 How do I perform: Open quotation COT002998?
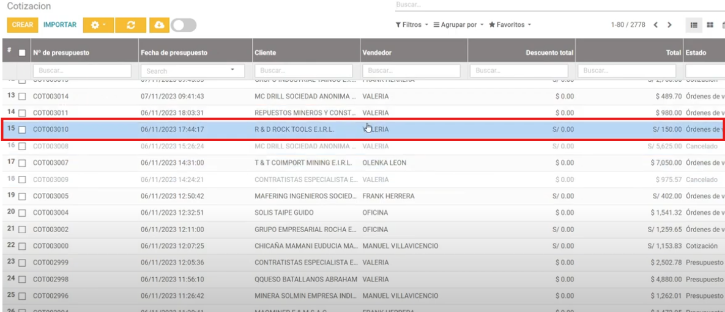click(x=50, y=279)
